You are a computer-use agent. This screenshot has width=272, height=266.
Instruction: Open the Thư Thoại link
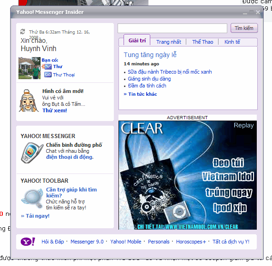tap(64, 75)
